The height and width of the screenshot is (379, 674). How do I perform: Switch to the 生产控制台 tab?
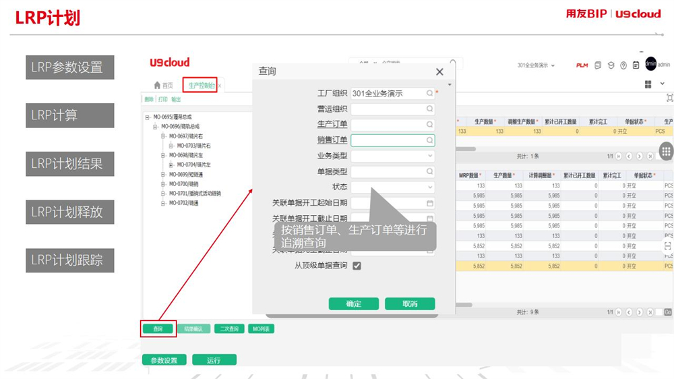pos(201,86)
